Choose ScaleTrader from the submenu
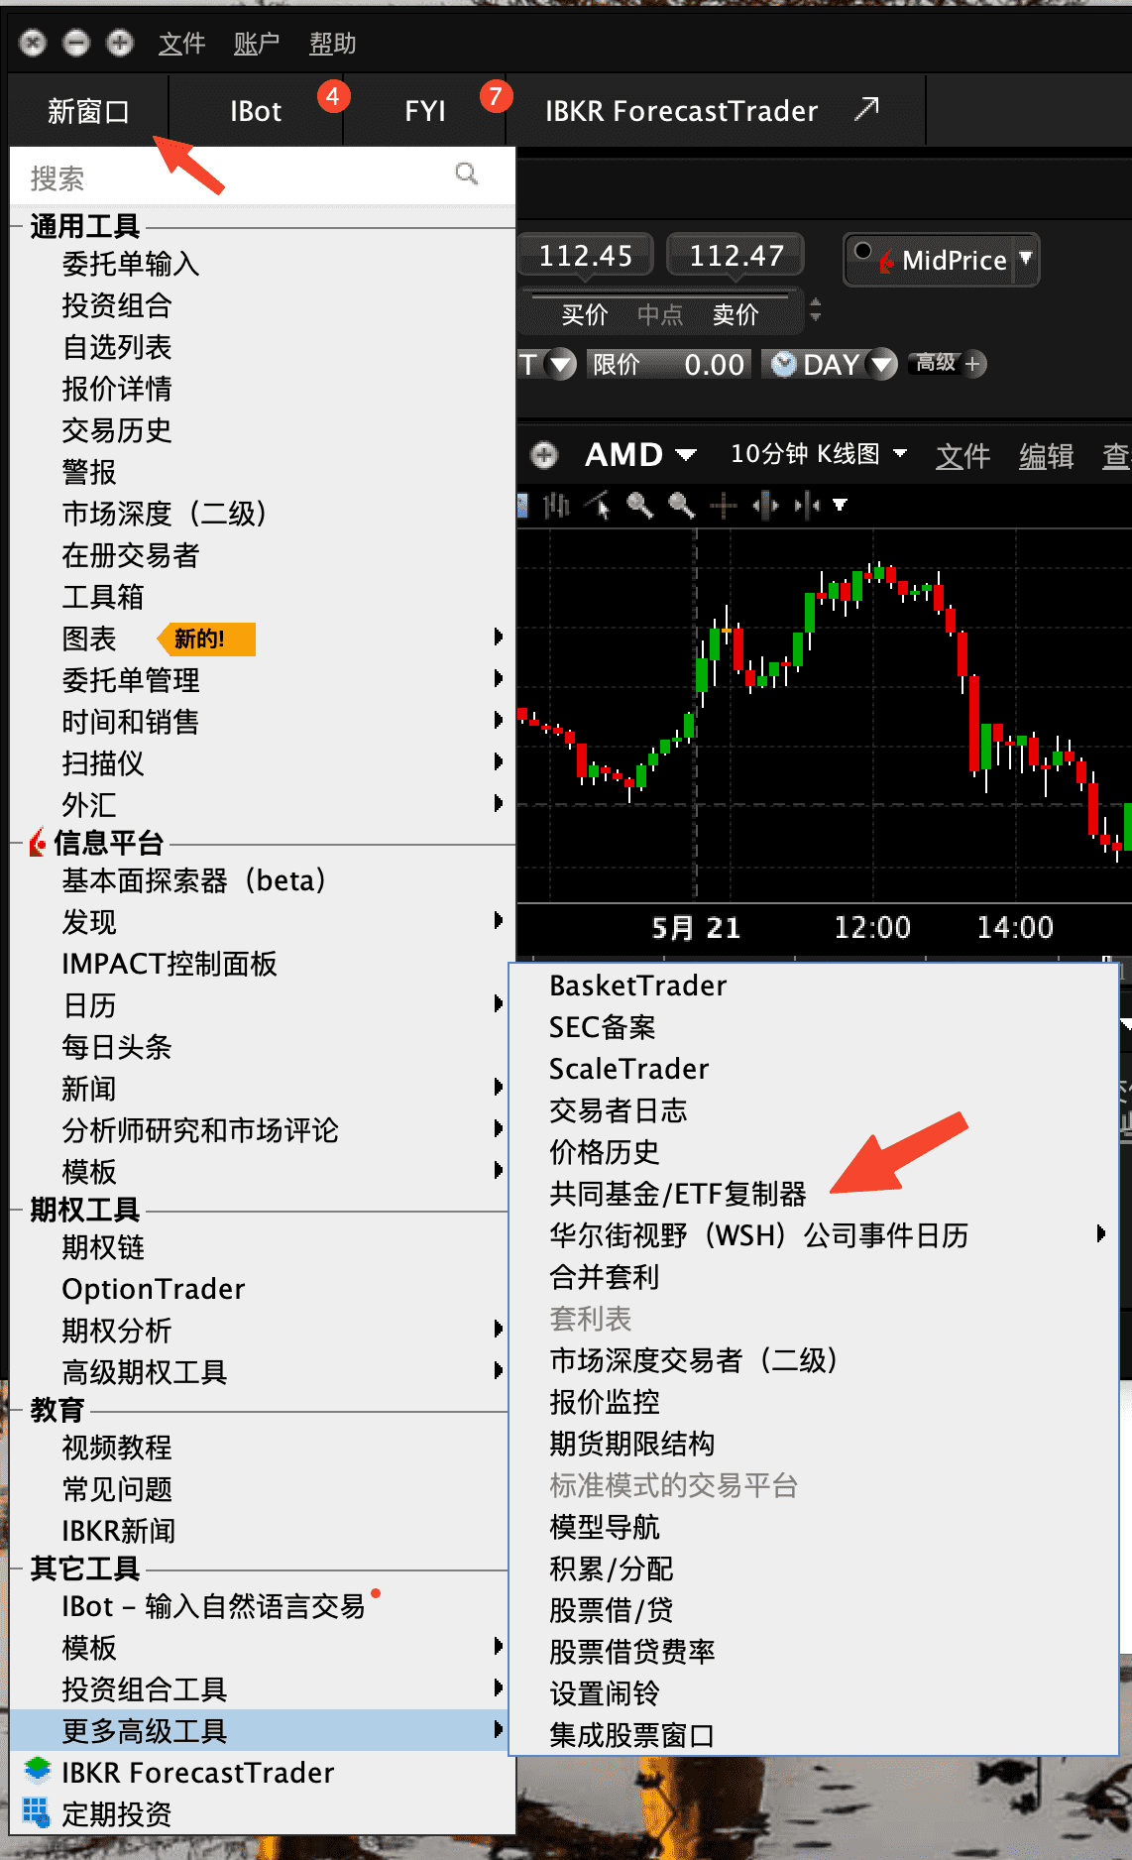The width and height of the screenshot is (1132, 1860). coord(629,1069)
